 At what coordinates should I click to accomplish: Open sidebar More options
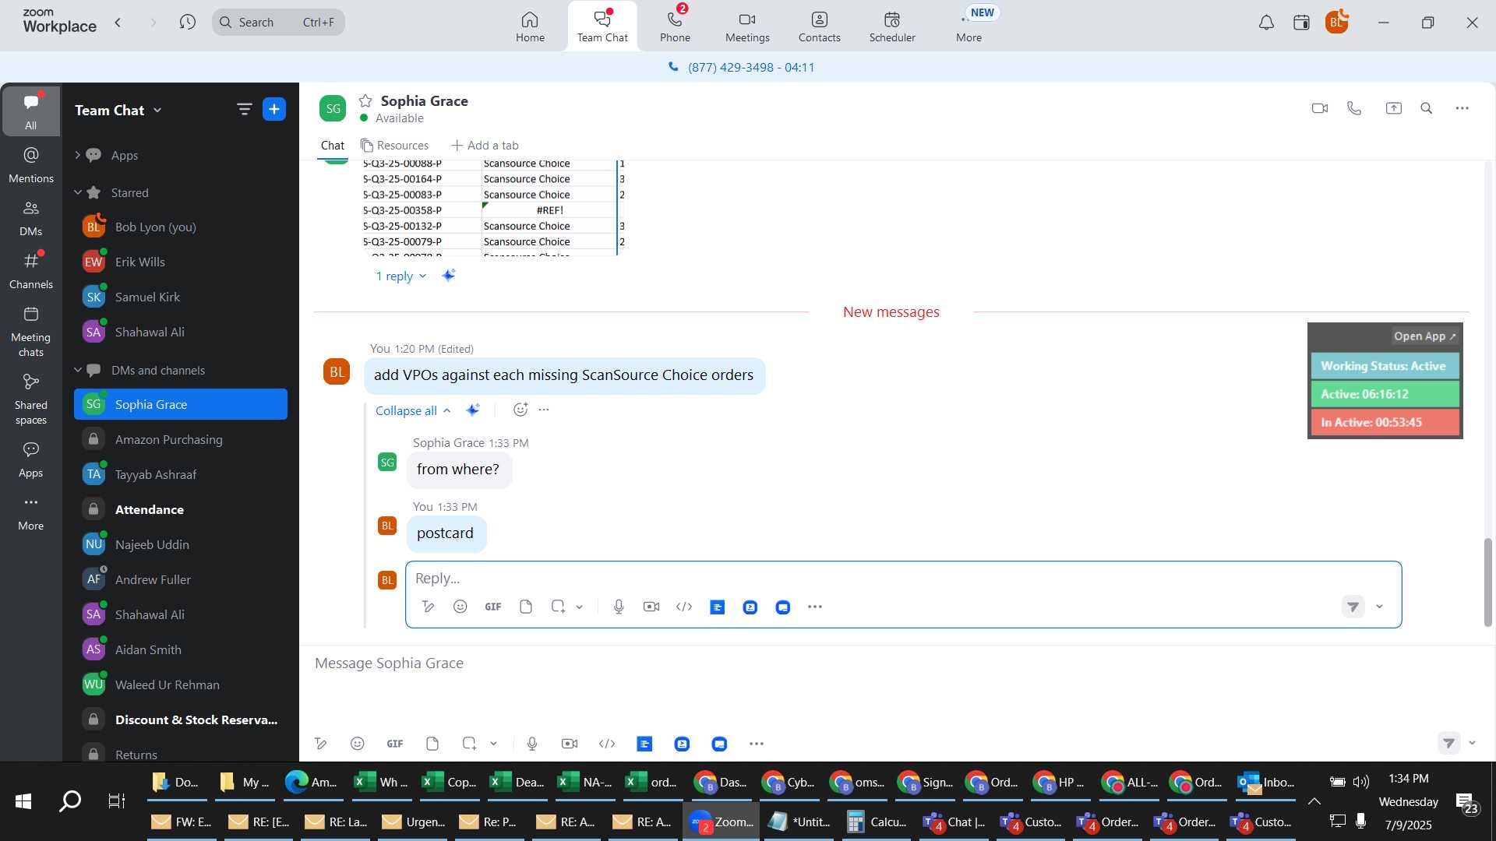point(30,512)
